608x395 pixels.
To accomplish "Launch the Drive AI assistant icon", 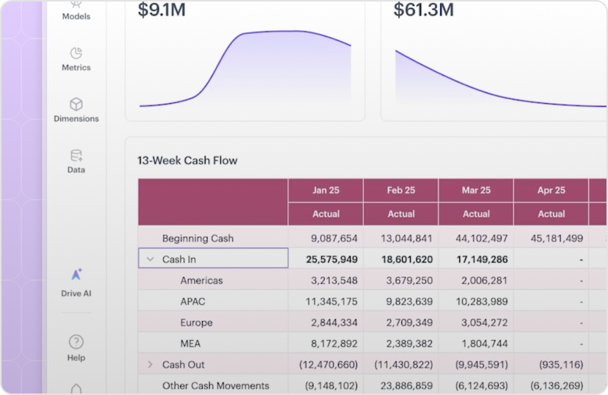I will click(76, 274).
